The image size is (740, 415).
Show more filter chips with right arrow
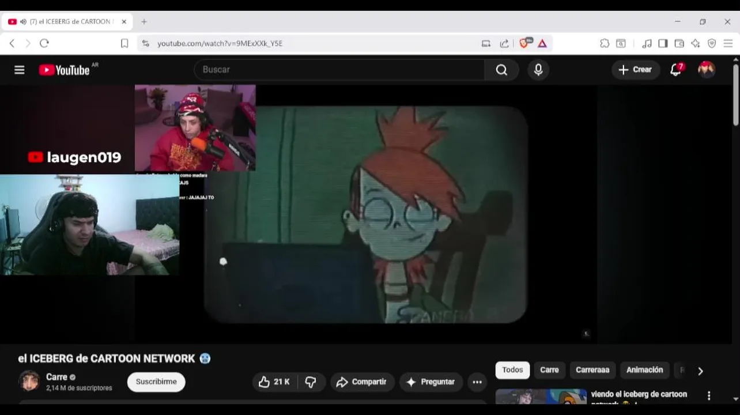700,371
